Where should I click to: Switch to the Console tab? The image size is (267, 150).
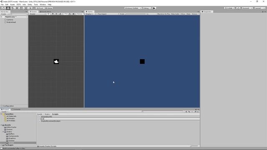click(16, 110)
